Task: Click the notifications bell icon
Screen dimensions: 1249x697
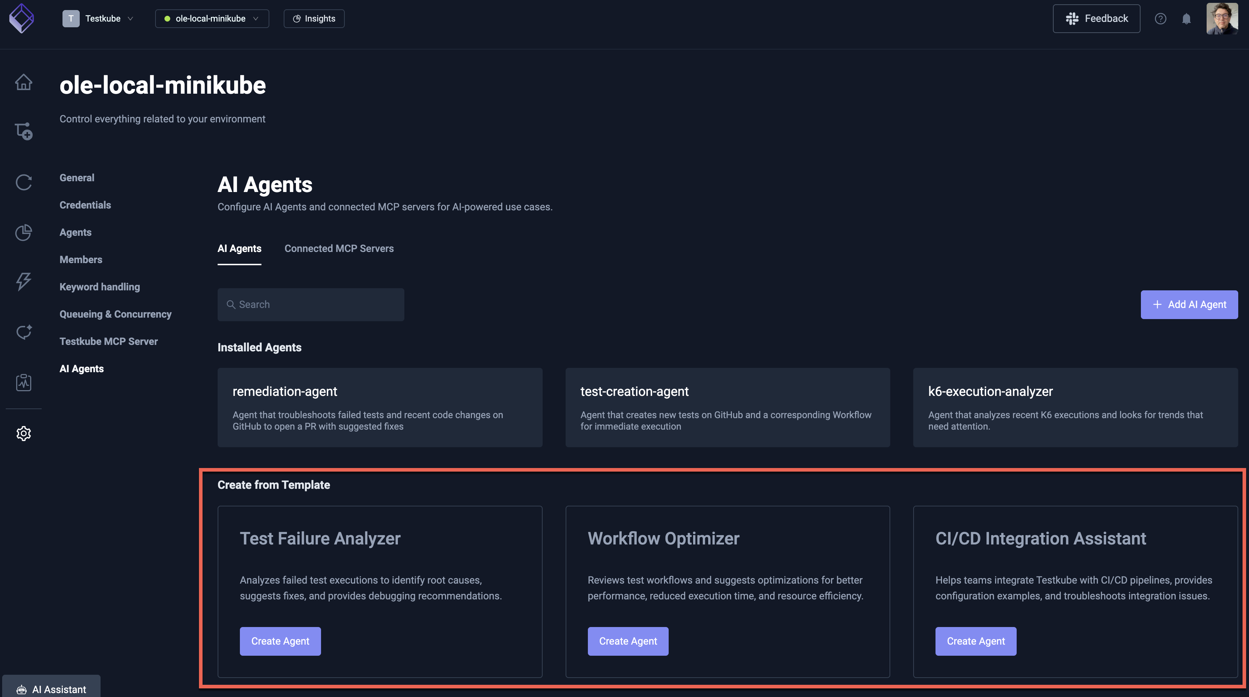Action: pos(1187,18)
